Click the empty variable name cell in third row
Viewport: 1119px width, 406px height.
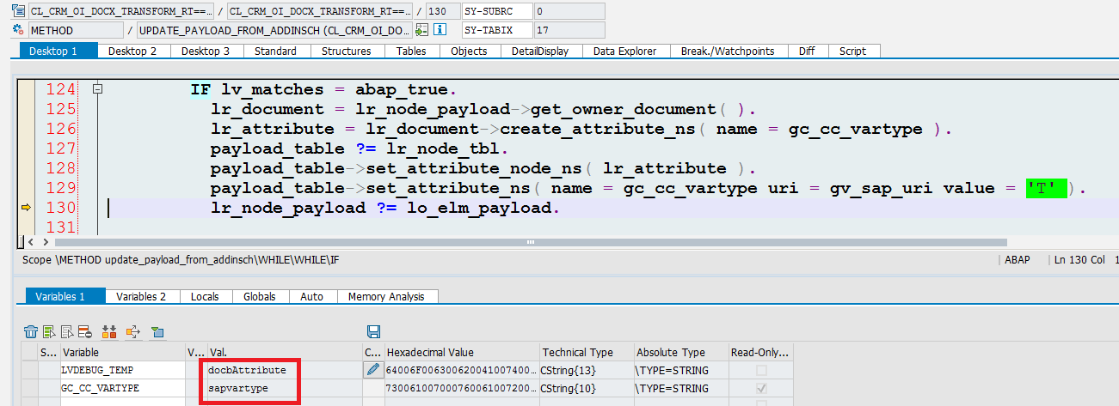coord(123,402)
